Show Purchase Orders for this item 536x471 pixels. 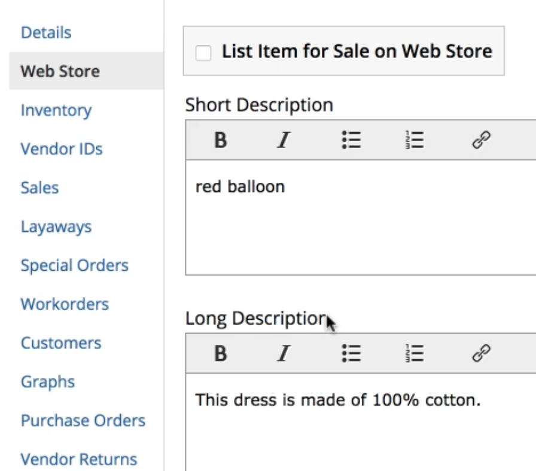pos(83,420)
